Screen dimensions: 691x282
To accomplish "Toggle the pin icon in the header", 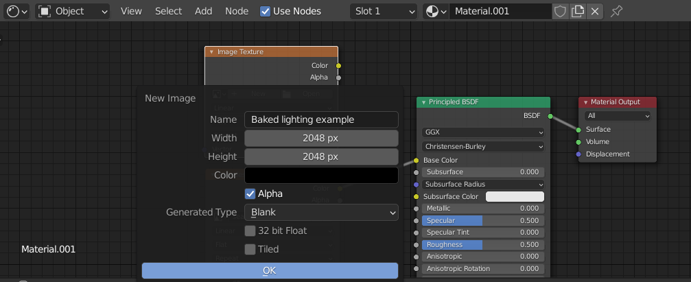I will pos(616,11).
